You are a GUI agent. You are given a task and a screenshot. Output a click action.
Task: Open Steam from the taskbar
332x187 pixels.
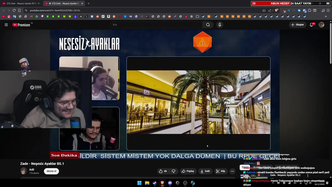tap(155, 183)
